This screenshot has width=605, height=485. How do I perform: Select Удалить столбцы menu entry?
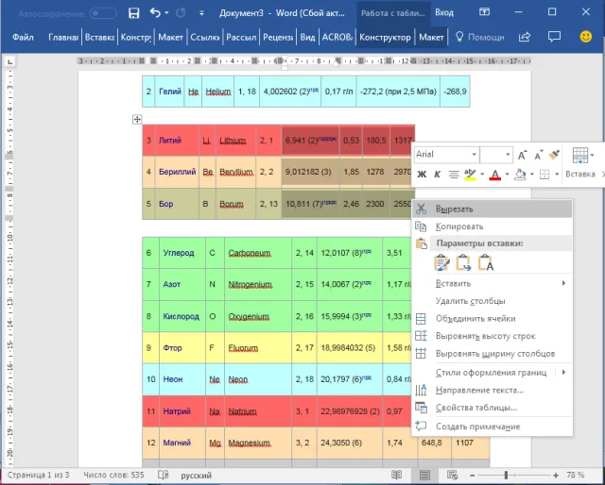tap(493, 301)
